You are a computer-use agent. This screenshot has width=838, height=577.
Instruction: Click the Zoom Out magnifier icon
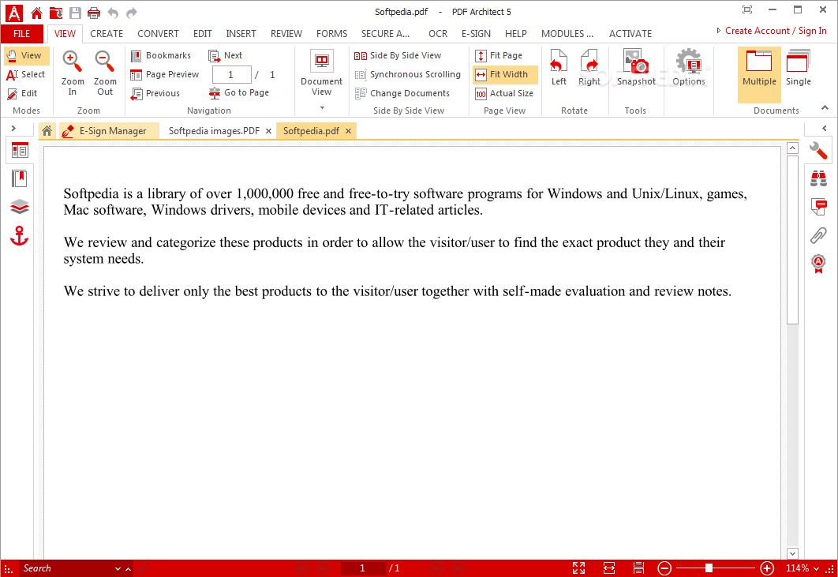[x=105, y=62]
